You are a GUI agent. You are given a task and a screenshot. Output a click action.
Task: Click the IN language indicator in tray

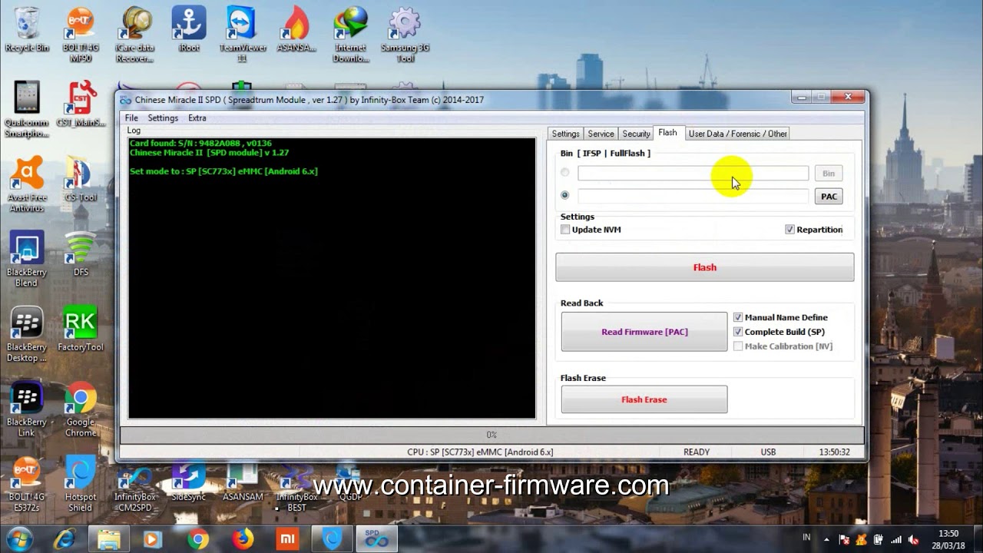[806, 538]
